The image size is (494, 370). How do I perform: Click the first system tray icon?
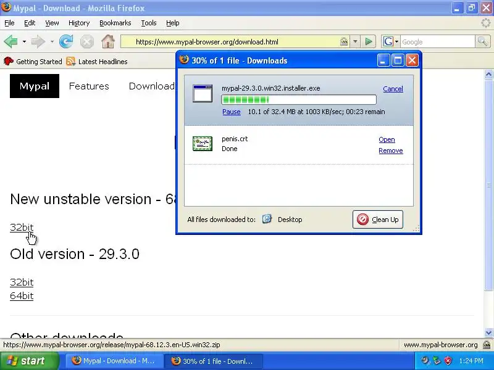(425, 361)
